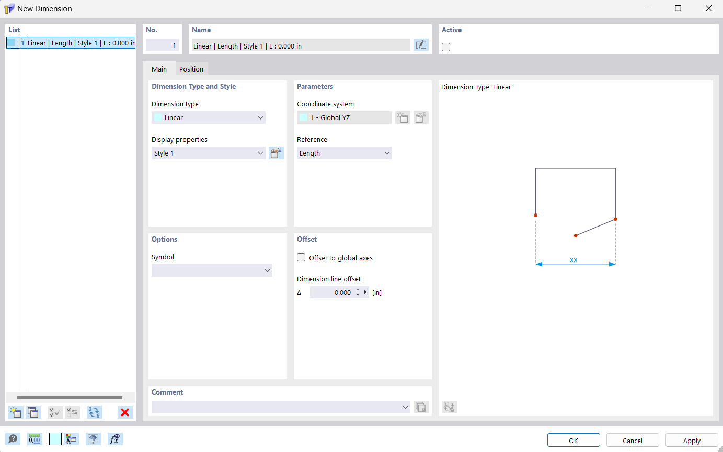This screenshot has height=452, width=723.
Task: Open the Dimension type dropdown
Action: pos(260,117)
